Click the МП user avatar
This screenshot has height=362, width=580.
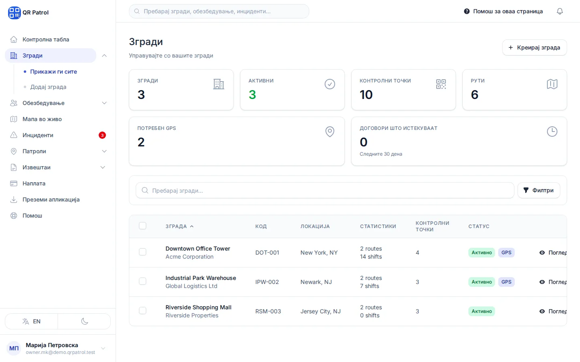pos(14,348)
